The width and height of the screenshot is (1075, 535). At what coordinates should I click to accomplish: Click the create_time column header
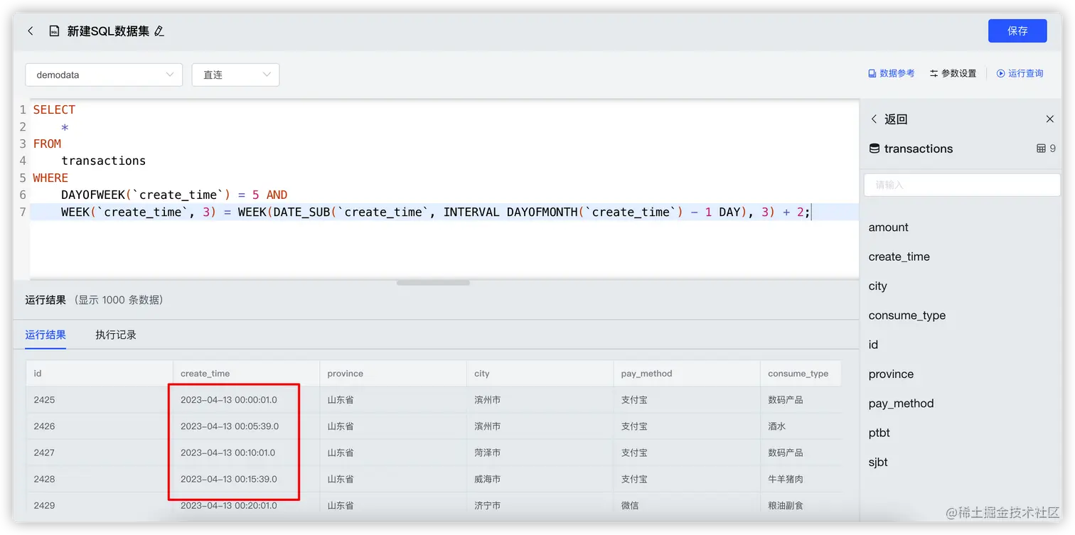click(246, 373)
